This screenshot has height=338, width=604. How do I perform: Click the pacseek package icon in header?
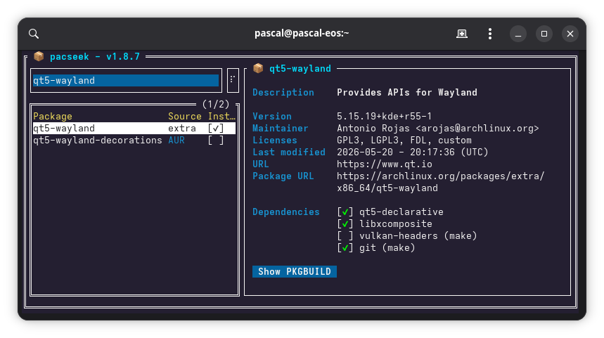click(x=39, y=57)
